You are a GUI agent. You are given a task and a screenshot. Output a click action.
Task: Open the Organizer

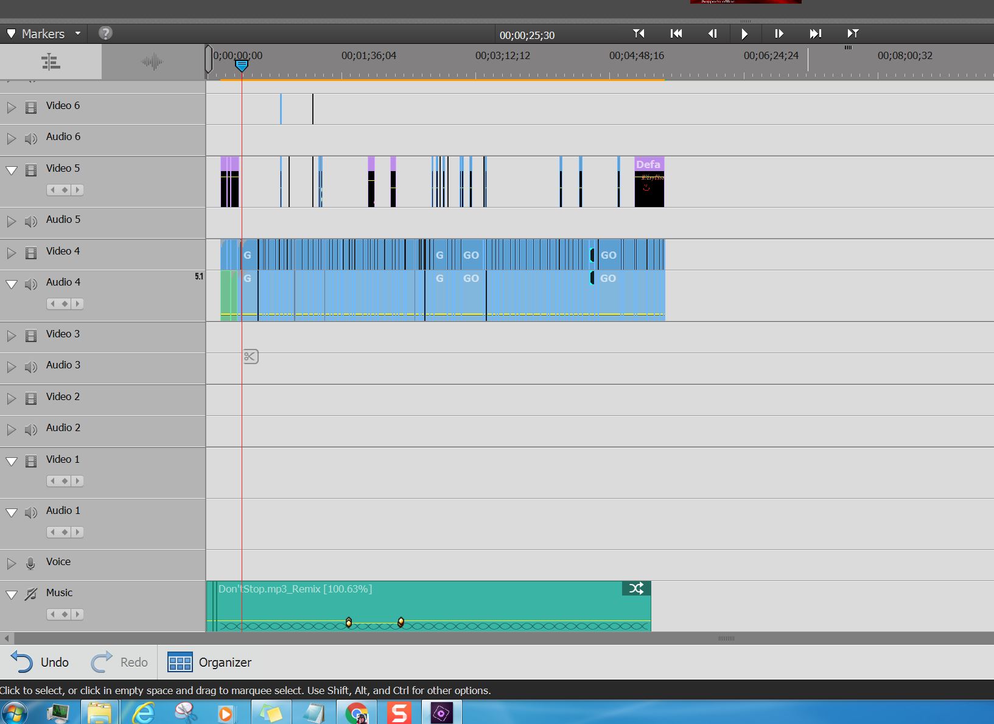click(209, 662)
